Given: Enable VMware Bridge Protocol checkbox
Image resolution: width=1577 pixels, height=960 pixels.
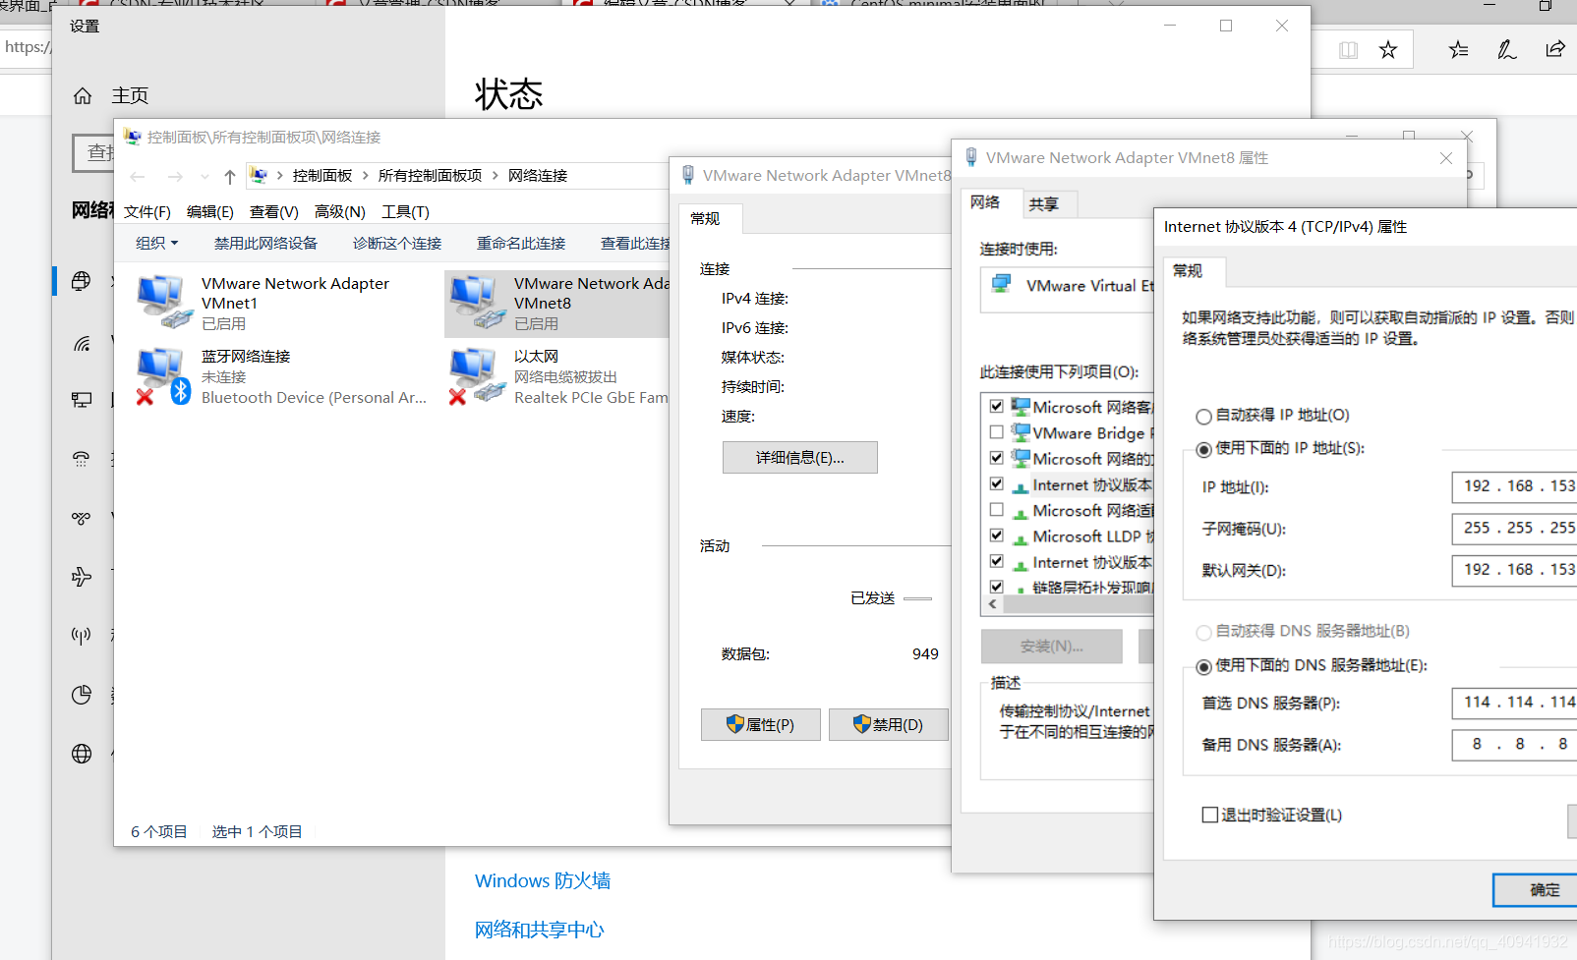Looking at the screenshot, I should click(997, 432).
